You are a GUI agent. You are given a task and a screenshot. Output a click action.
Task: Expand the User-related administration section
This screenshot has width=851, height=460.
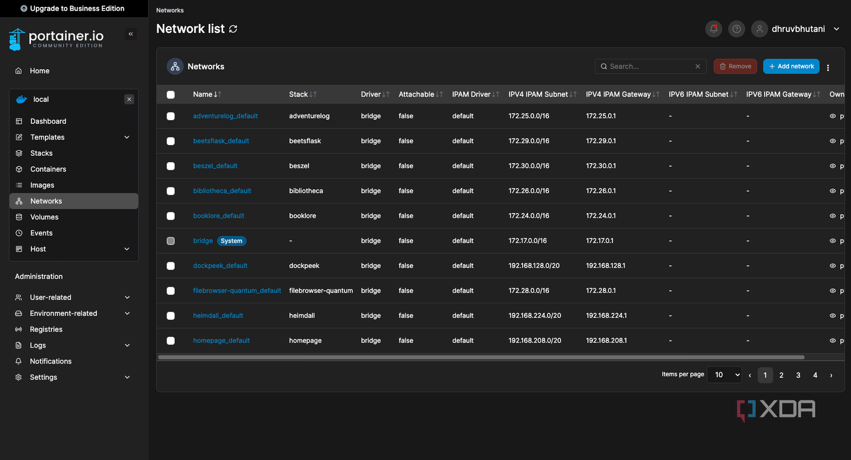[x=74, y=297]
